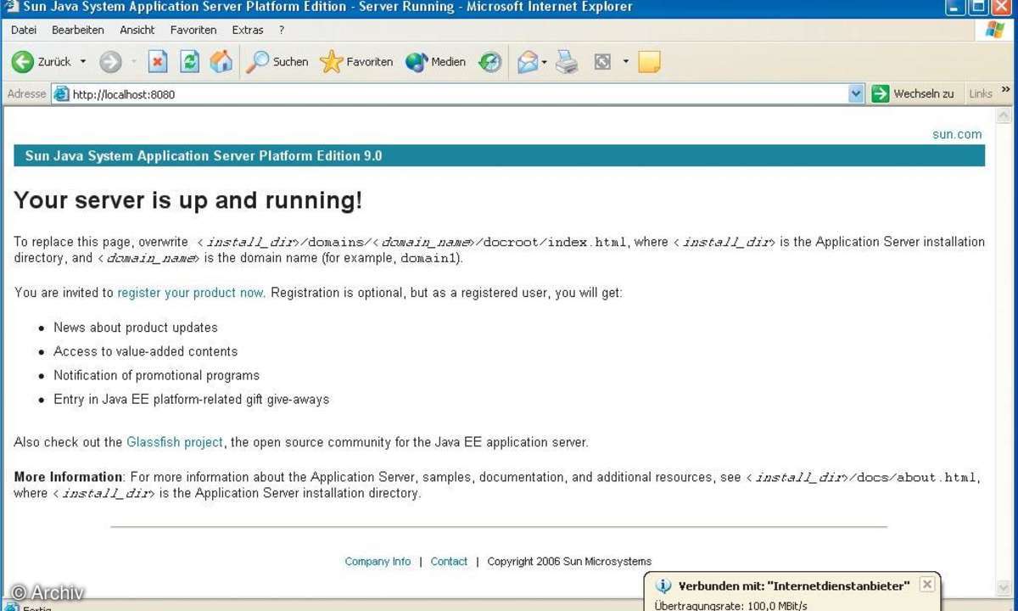Open the Extras menu
The width and height of the screenshot is (1018, 611).
click(x=248, y=30)
